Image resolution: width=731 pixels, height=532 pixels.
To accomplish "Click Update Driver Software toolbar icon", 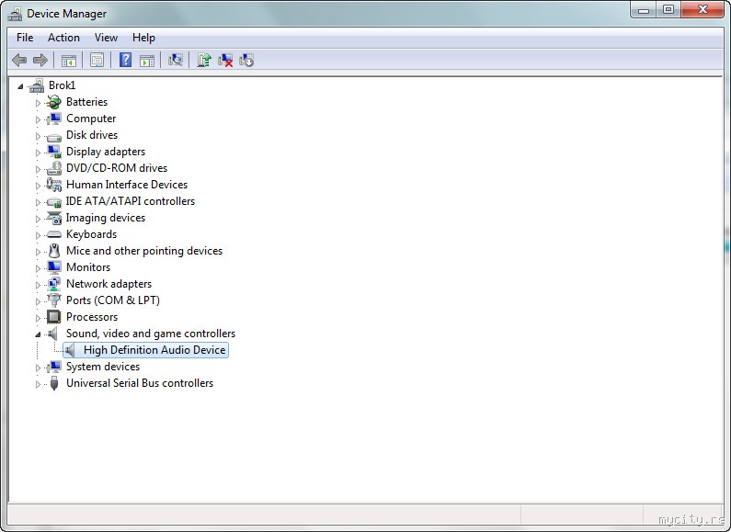I will [204, 60].
